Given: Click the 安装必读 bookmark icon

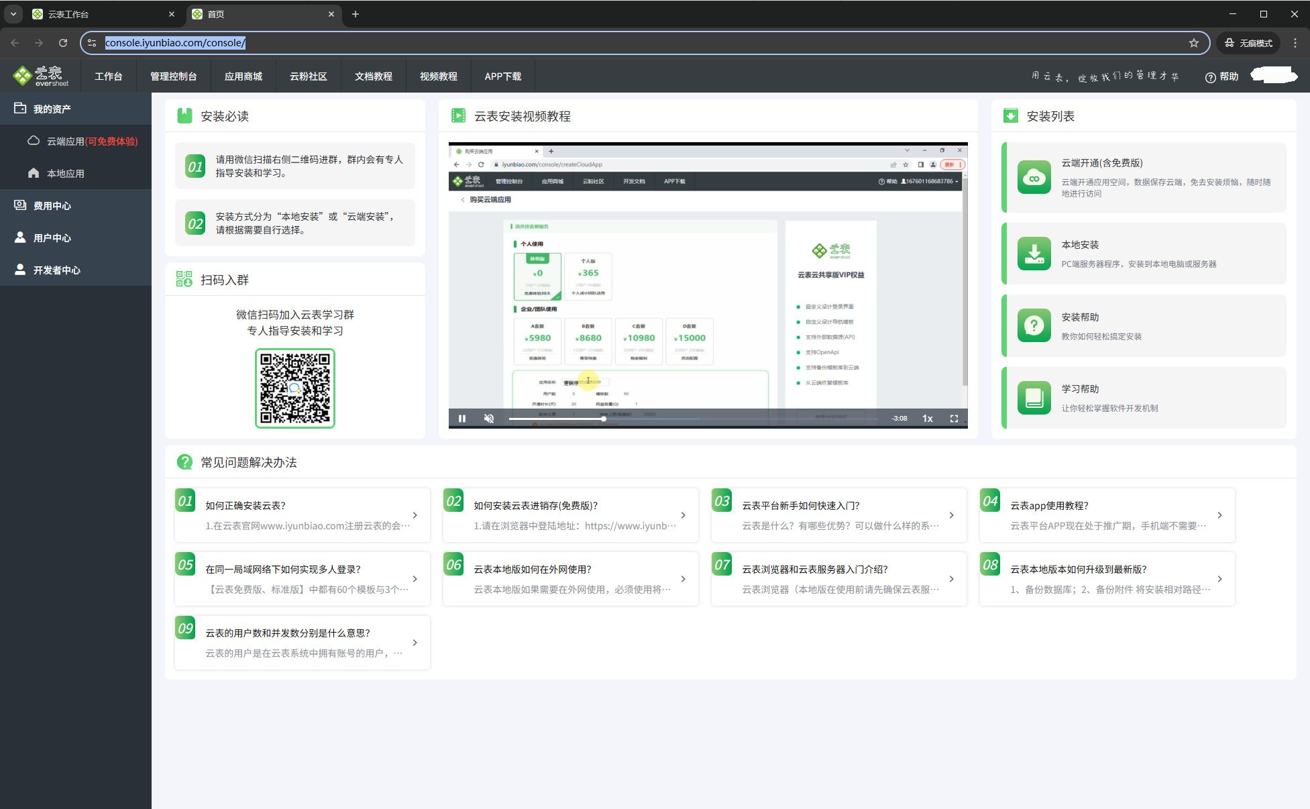Looking at the screenshot, I should pos(184,116).
